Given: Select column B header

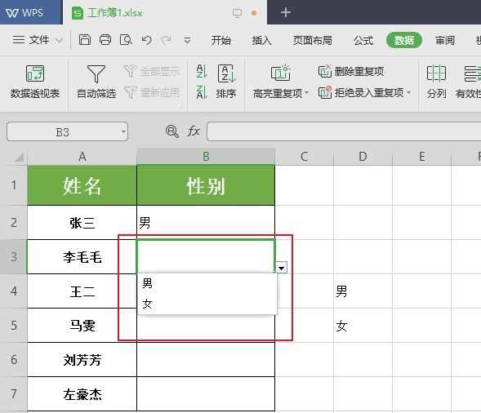Looking at the screenshot, I should click(206, 157).
